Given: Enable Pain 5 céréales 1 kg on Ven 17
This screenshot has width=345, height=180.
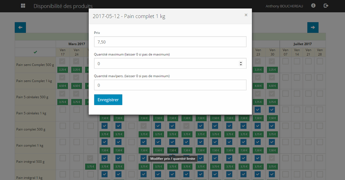Looking at the screenshot, I should pyautogui.click(x=63, y=110).
